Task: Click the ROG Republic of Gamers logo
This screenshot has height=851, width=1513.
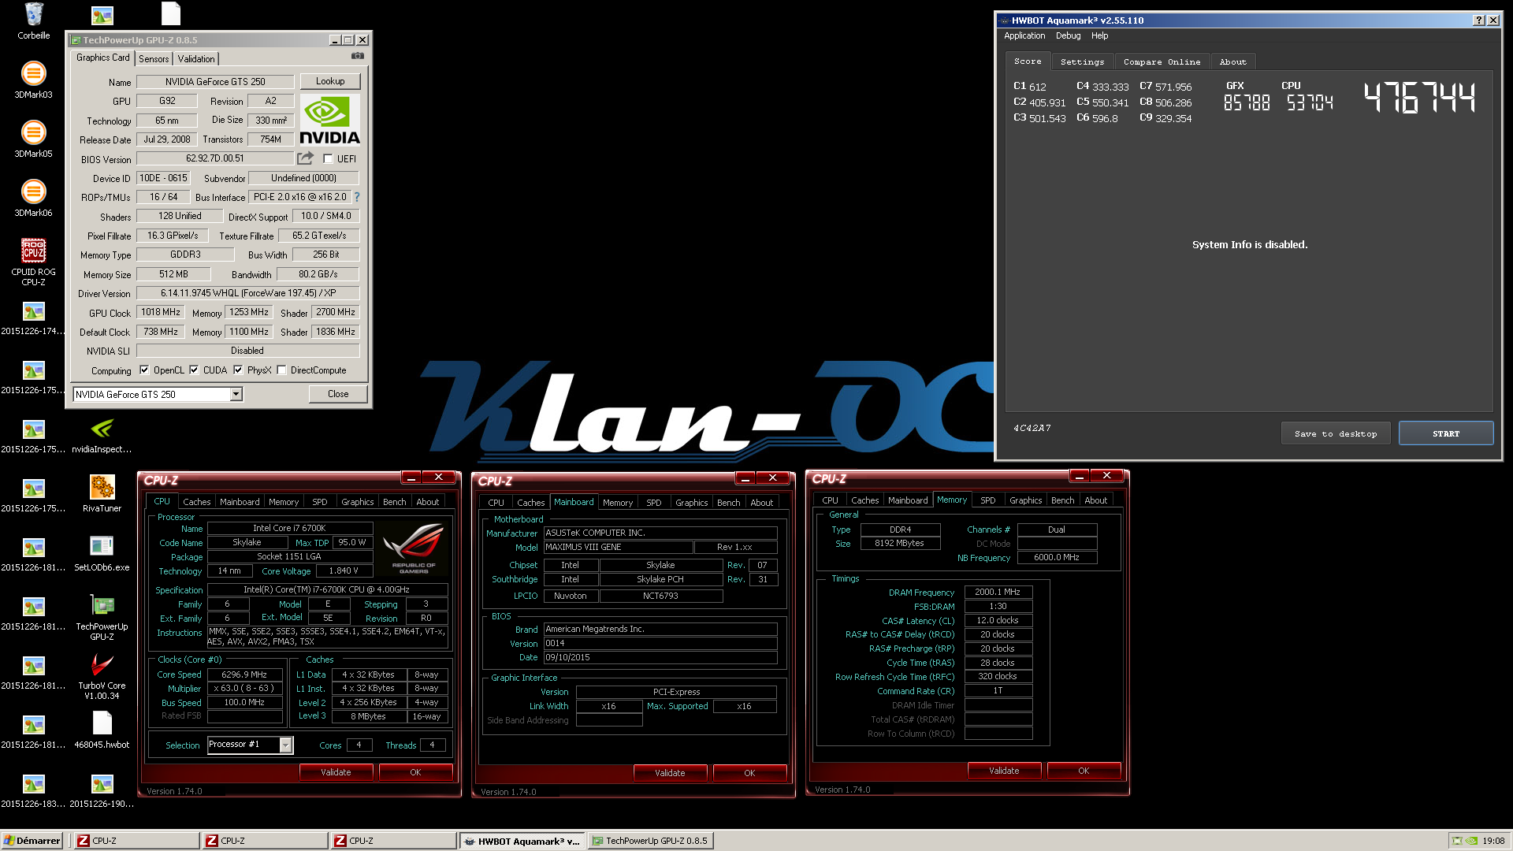Action: click(414, 548)
